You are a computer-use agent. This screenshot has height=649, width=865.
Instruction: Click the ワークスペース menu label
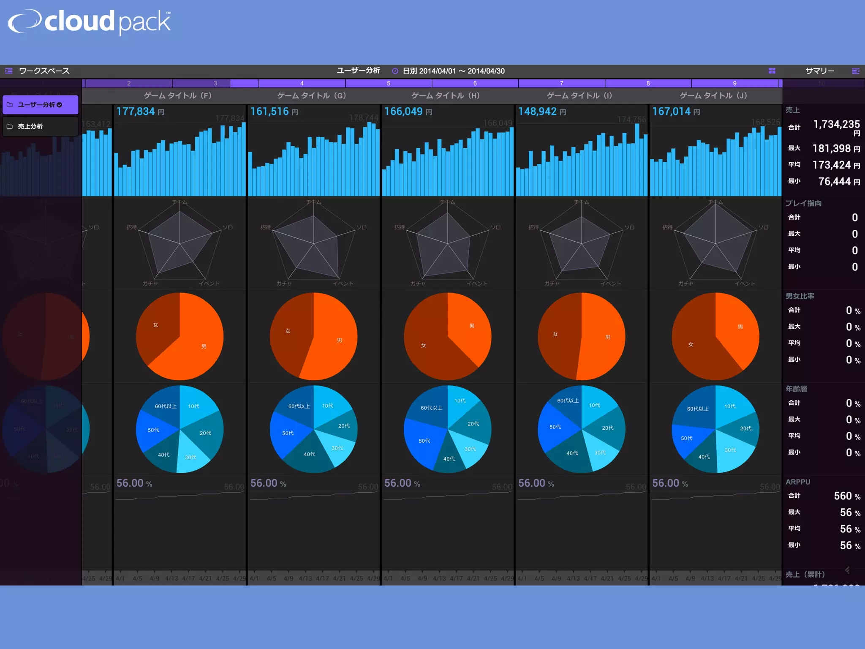[x=44, y=71]
